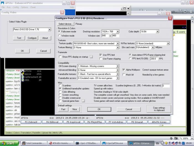The image size is (194, 146).
Task: Open the Off-Screen drawing dropdown
Action: (118, 66)
